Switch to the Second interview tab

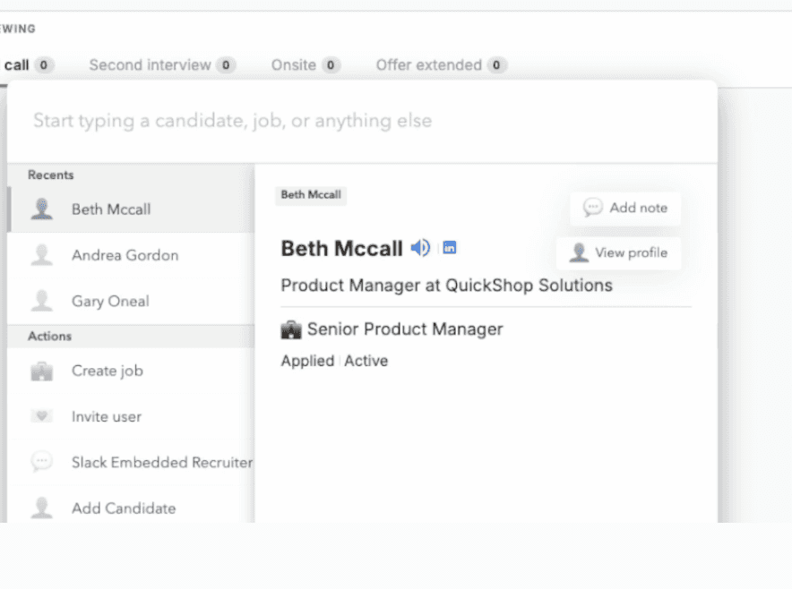point(161,65)
